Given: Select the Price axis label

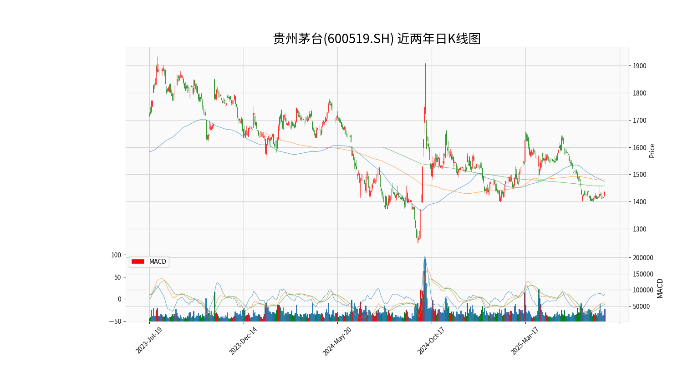Looking at the screenshot, I should (652, 151).
